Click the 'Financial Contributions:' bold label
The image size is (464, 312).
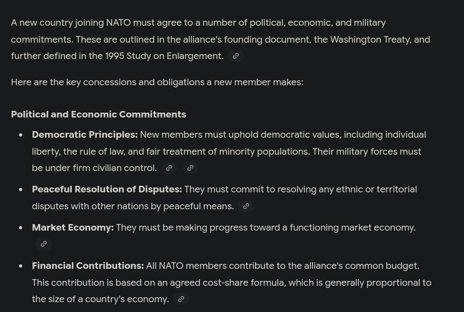tap(88, 266)
